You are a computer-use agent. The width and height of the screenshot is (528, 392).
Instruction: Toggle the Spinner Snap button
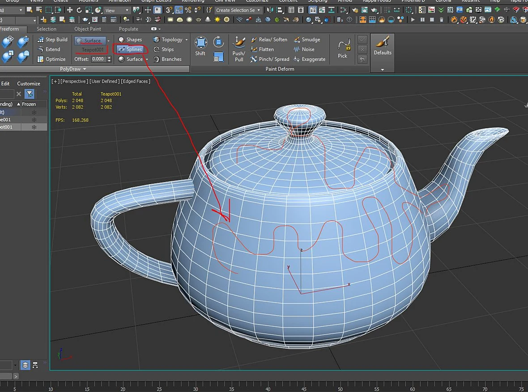(197, 10)
